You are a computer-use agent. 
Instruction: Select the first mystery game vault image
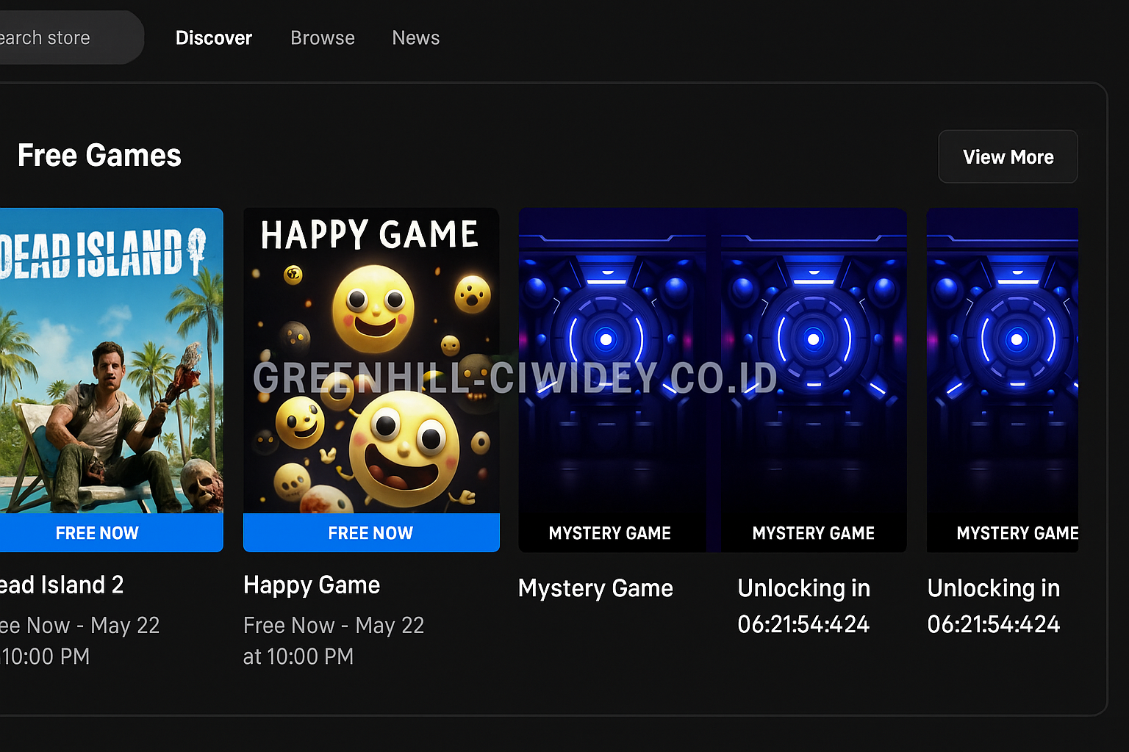pos(612,380)
